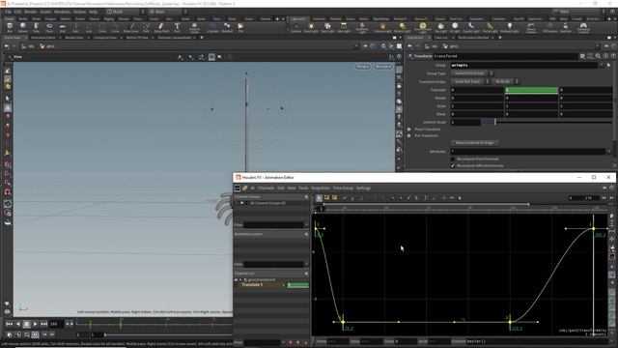Add an Environment Light from the shelf
This screenshot has height=348, width=618.
coord(423,28)
